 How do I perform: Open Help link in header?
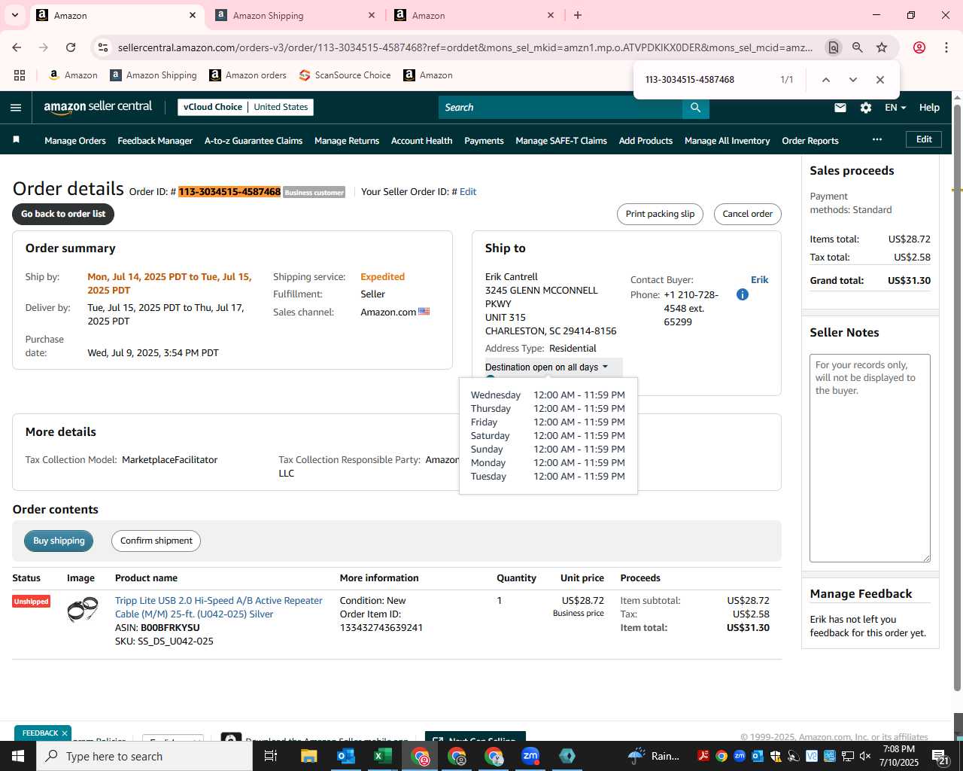tap(929, 108)
